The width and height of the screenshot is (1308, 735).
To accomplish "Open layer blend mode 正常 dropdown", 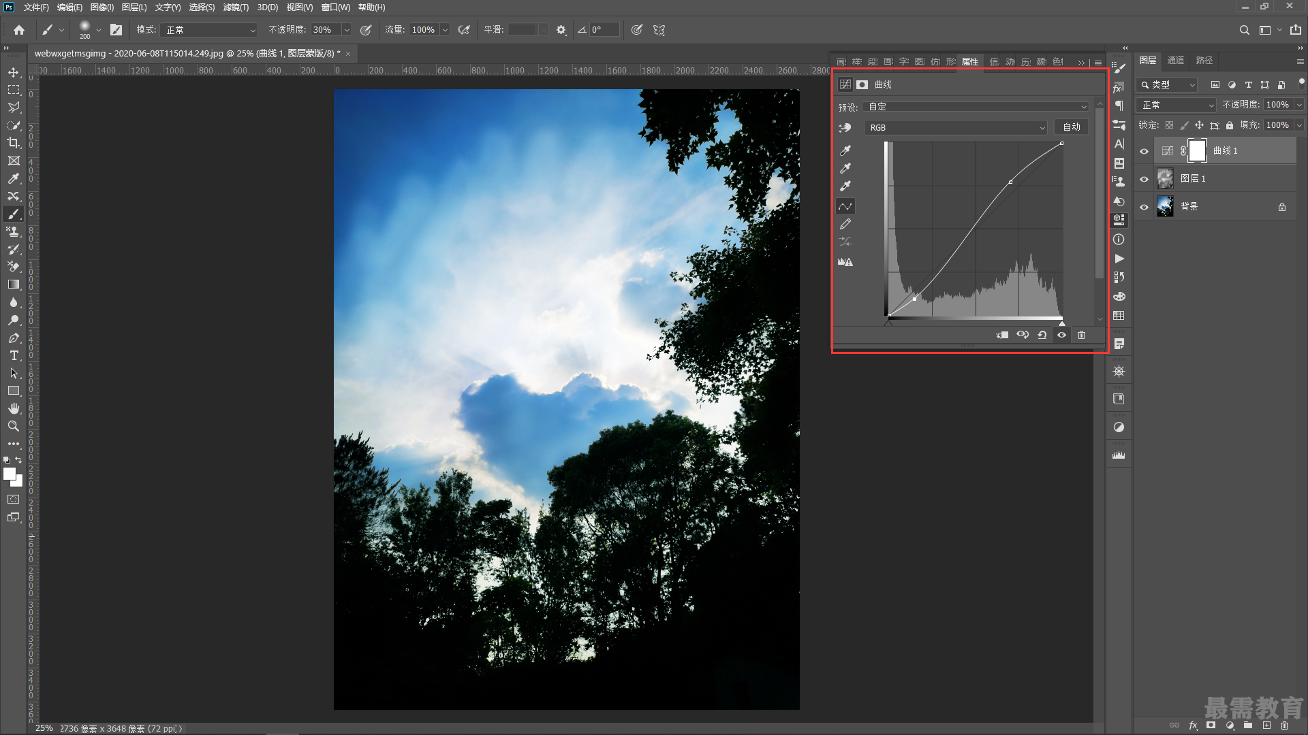I will point(1177,105).
